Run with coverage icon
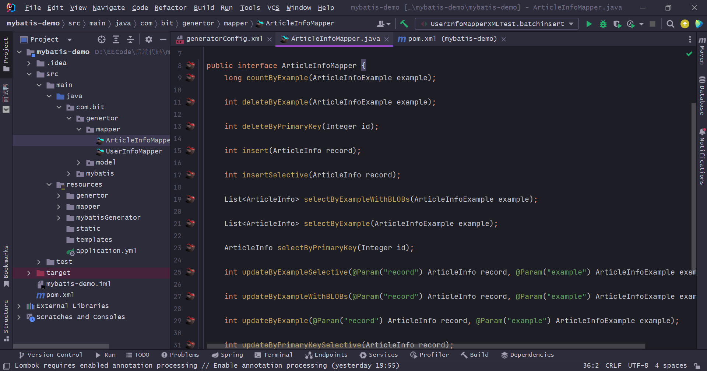Image resolution: width=707 pixels, height=371 pixels. click(x=617, y=24)
